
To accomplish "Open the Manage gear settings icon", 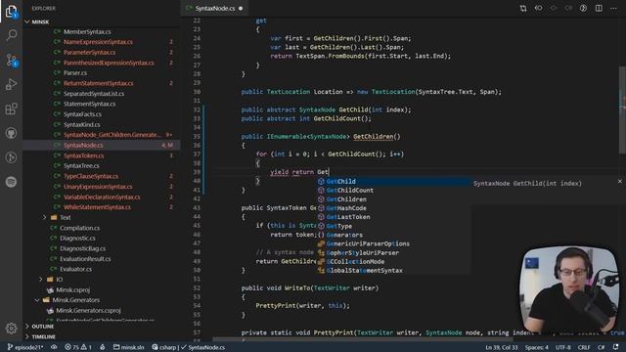I will pyautogui.click(x=11, y=329).
